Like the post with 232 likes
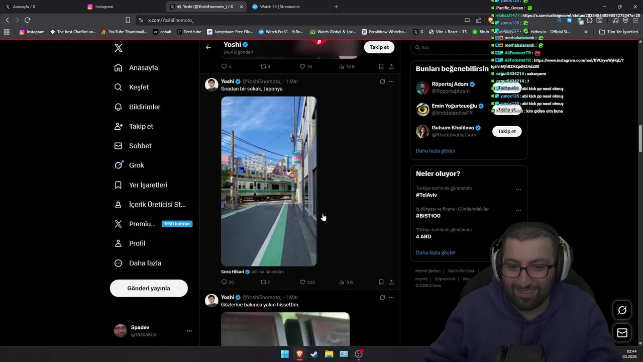Image resolution: width=643 pixels, height=362 pixels. tap(302, 282)
